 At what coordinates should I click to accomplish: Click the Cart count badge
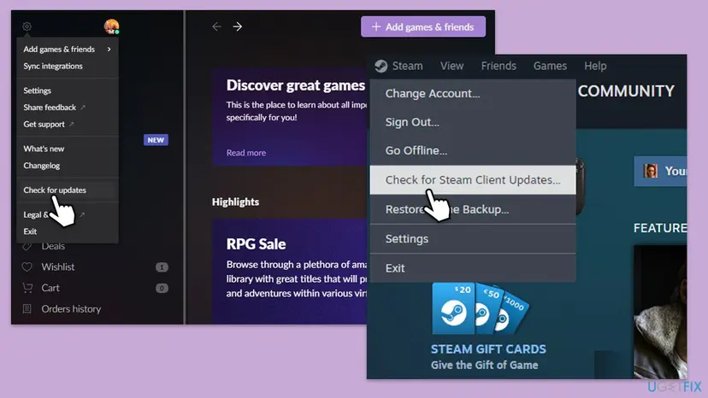click(162, 288)
